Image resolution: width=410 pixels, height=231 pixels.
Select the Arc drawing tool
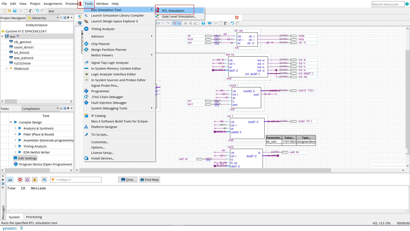point(168,23)
